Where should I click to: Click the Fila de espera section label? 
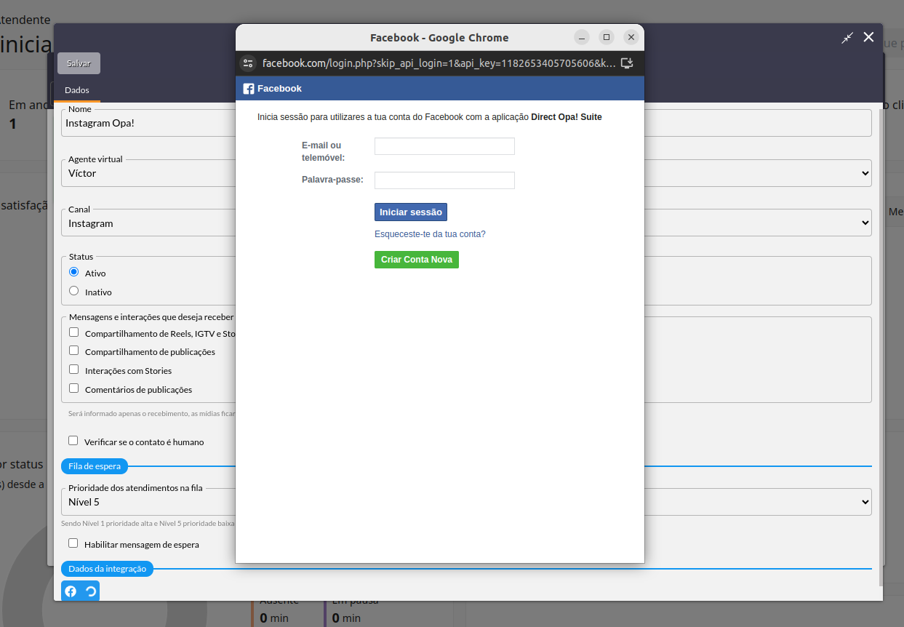coord(95,466)
